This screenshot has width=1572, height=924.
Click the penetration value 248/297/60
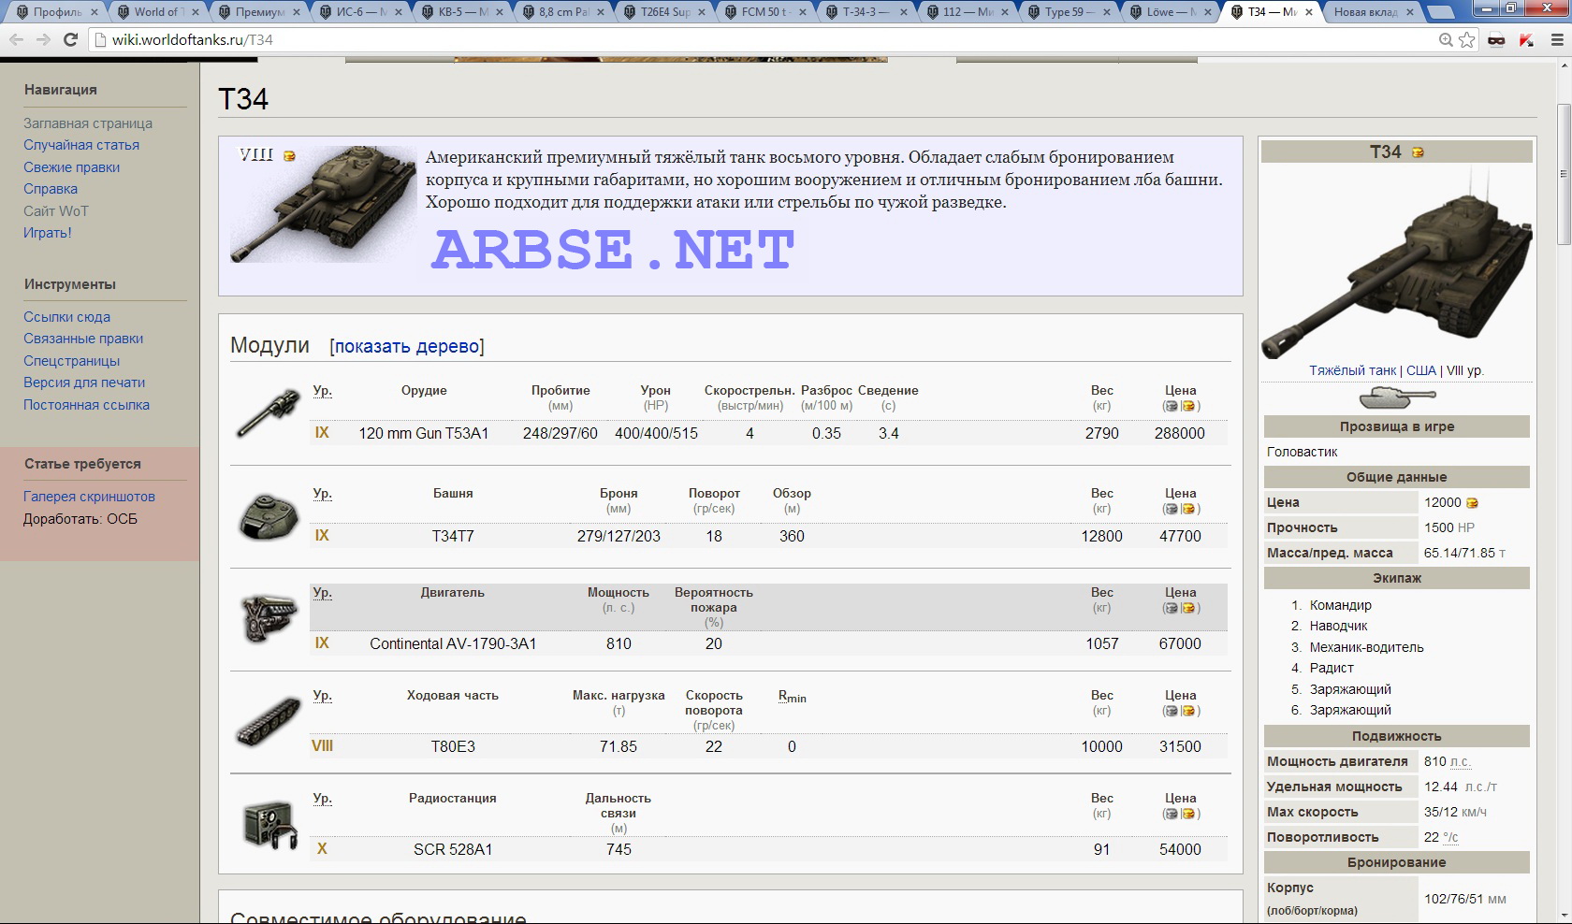560,433
